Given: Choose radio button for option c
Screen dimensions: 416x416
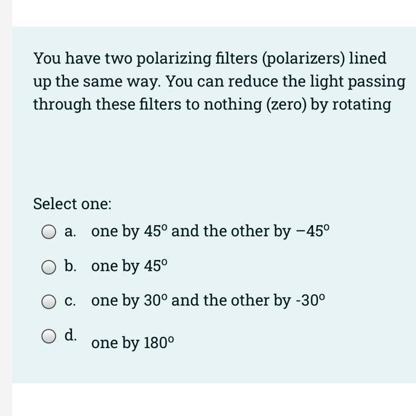Looking at the screenshot, I should pyautogui.click(x=50, y=301).
